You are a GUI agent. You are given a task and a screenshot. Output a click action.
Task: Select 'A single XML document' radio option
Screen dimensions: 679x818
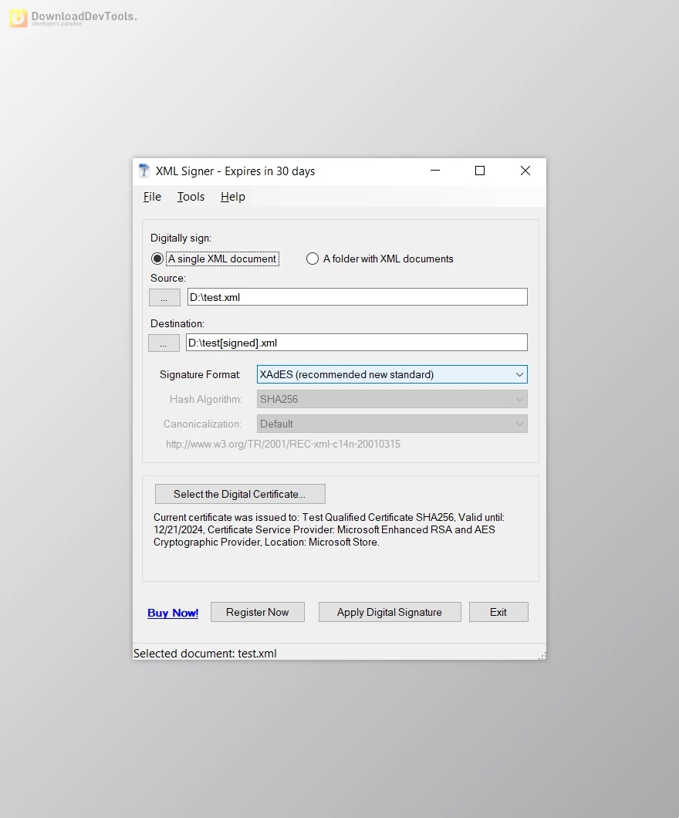click(x=215, y=259)
